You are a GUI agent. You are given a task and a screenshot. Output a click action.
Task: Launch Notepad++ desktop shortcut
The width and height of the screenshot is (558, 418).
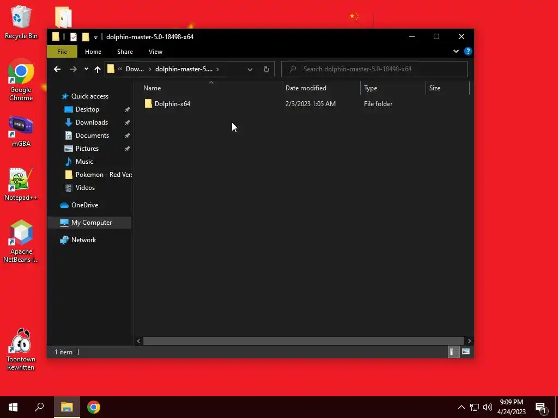click(21, 184)
